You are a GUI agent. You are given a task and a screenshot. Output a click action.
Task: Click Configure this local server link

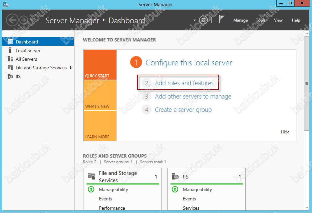click(x=189, y=63)
